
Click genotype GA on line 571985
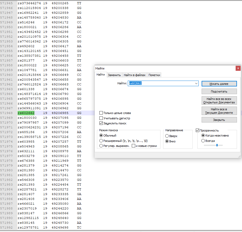coord(79,194)
